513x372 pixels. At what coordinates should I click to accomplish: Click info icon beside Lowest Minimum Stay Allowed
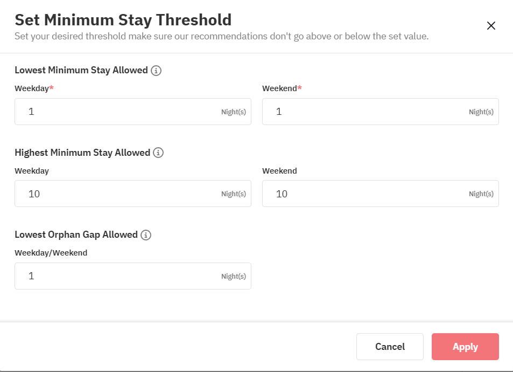tap(156, 70)
